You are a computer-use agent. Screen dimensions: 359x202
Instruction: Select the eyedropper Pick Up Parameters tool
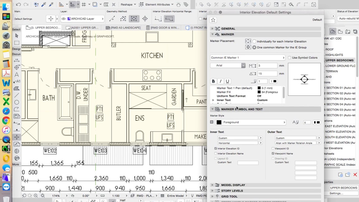43,4
